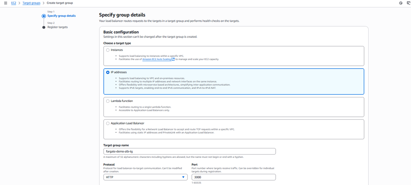Navigate to Target groups breadcrumb
411x185 pixels.
(x=31, y=3)
